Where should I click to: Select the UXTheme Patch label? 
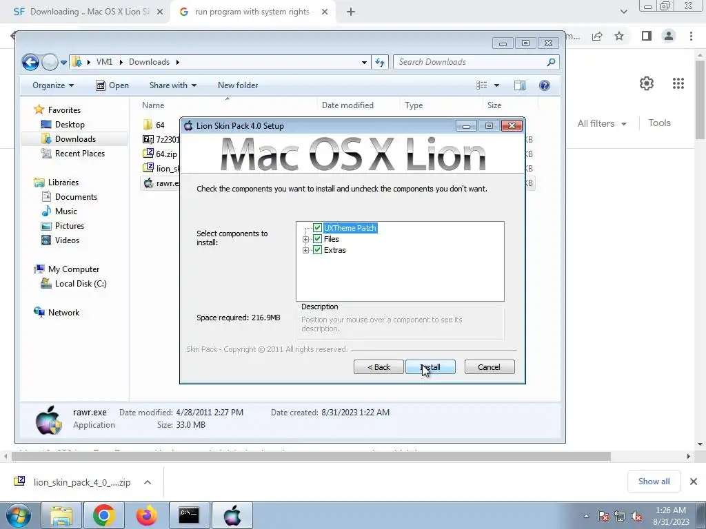[350, 228]
